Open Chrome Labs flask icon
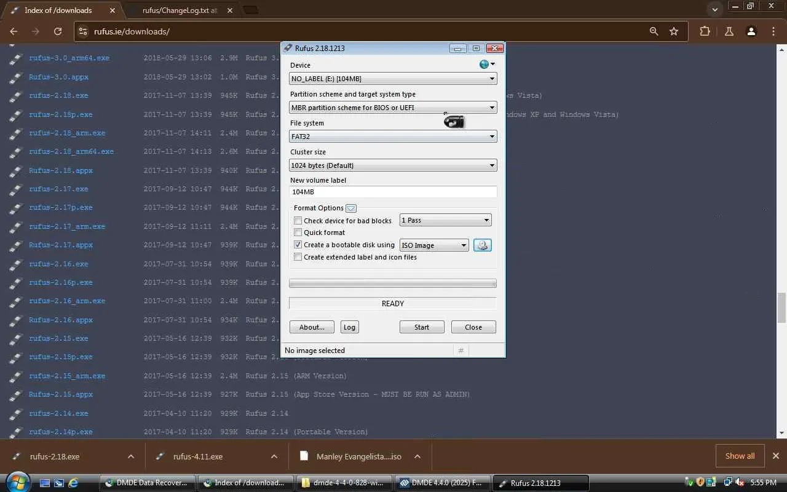The image size is (787, 492). [729, 31]
